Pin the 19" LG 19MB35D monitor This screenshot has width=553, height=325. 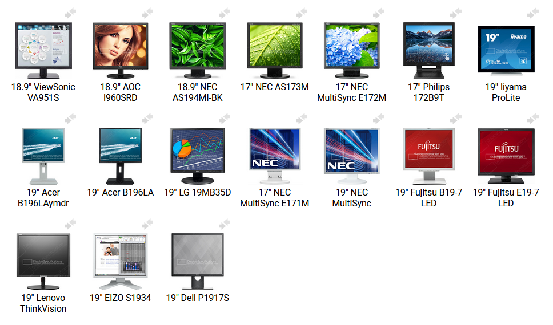[x=225, y=119]
